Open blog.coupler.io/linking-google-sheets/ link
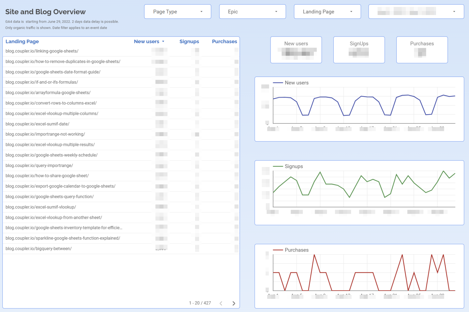This screenshot has height=312, width=469. coord(42,51)
